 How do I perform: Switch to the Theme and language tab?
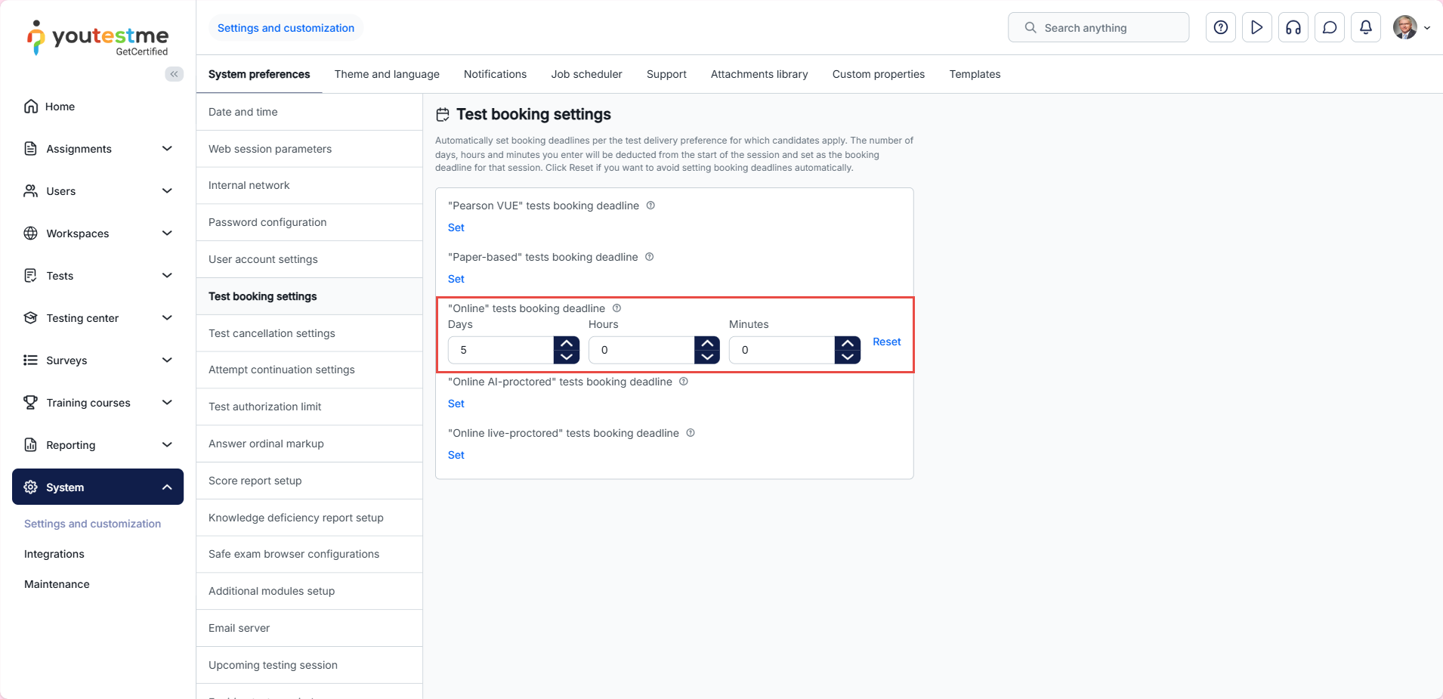tap(387, 74)
